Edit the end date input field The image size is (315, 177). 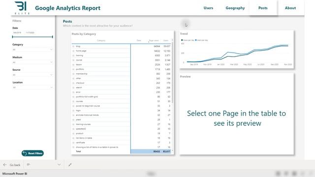click(30, 32)
